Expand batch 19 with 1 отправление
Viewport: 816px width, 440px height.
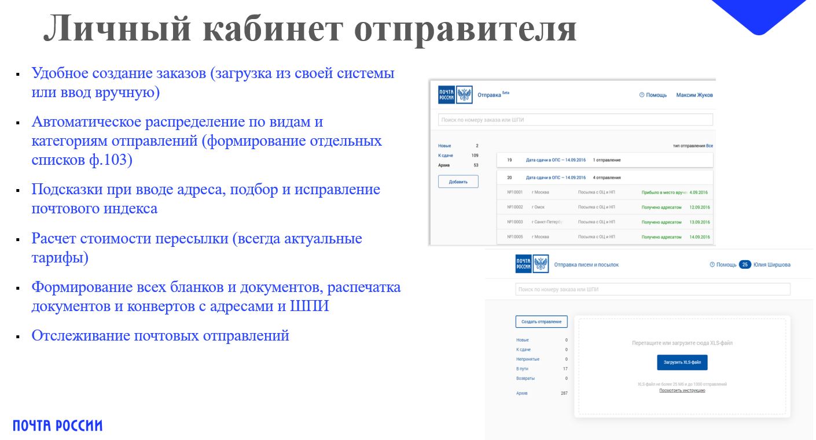click(604, 160)
